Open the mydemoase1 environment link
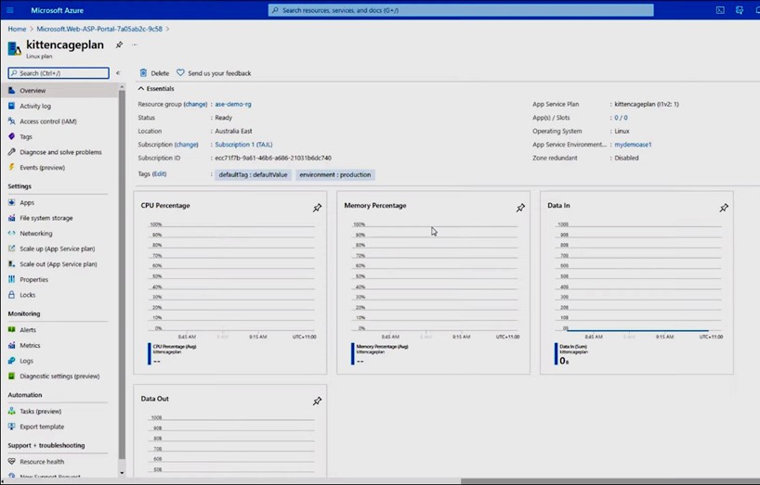The image size is (760, 485). tap(633, 145)
